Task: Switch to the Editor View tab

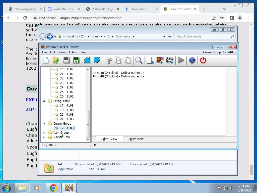Action: point(109,139)
